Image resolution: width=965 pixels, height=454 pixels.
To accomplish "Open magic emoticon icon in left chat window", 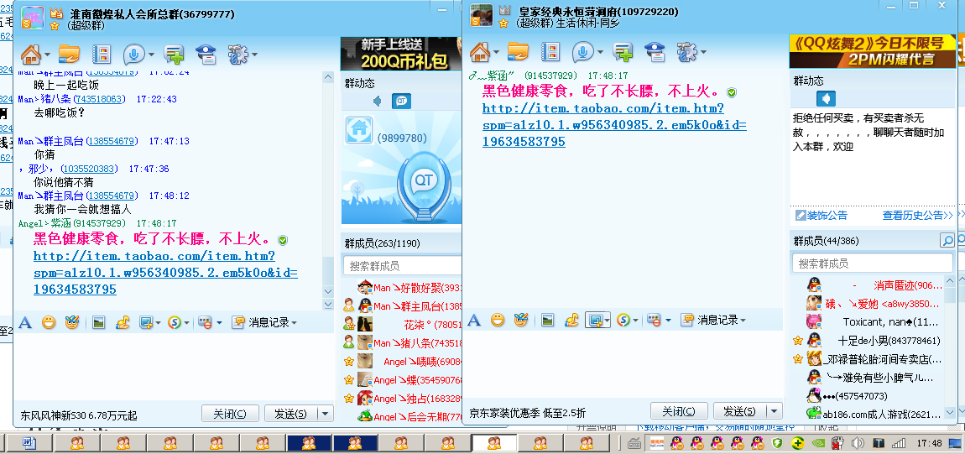I will pyautogui.click(x=72, y=321).
